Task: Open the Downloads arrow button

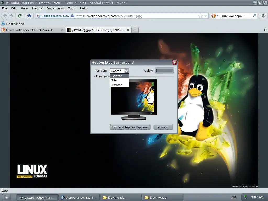Action: [x=263, y=16]
